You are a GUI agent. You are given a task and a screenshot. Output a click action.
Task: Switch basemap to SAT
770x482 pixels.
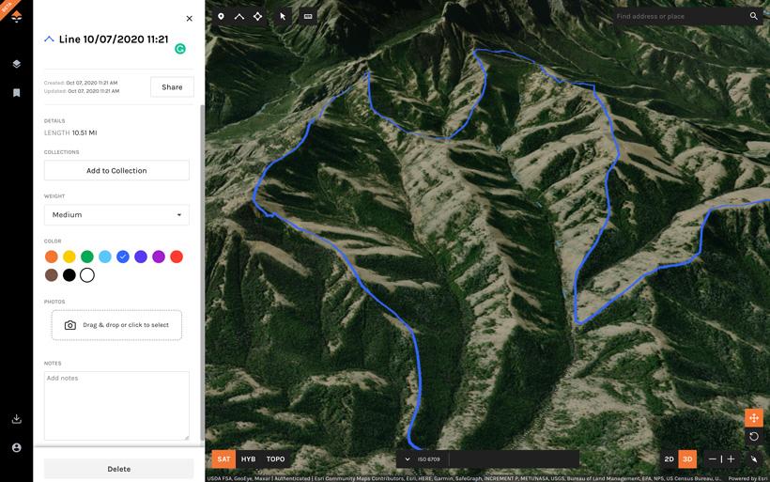223,459
